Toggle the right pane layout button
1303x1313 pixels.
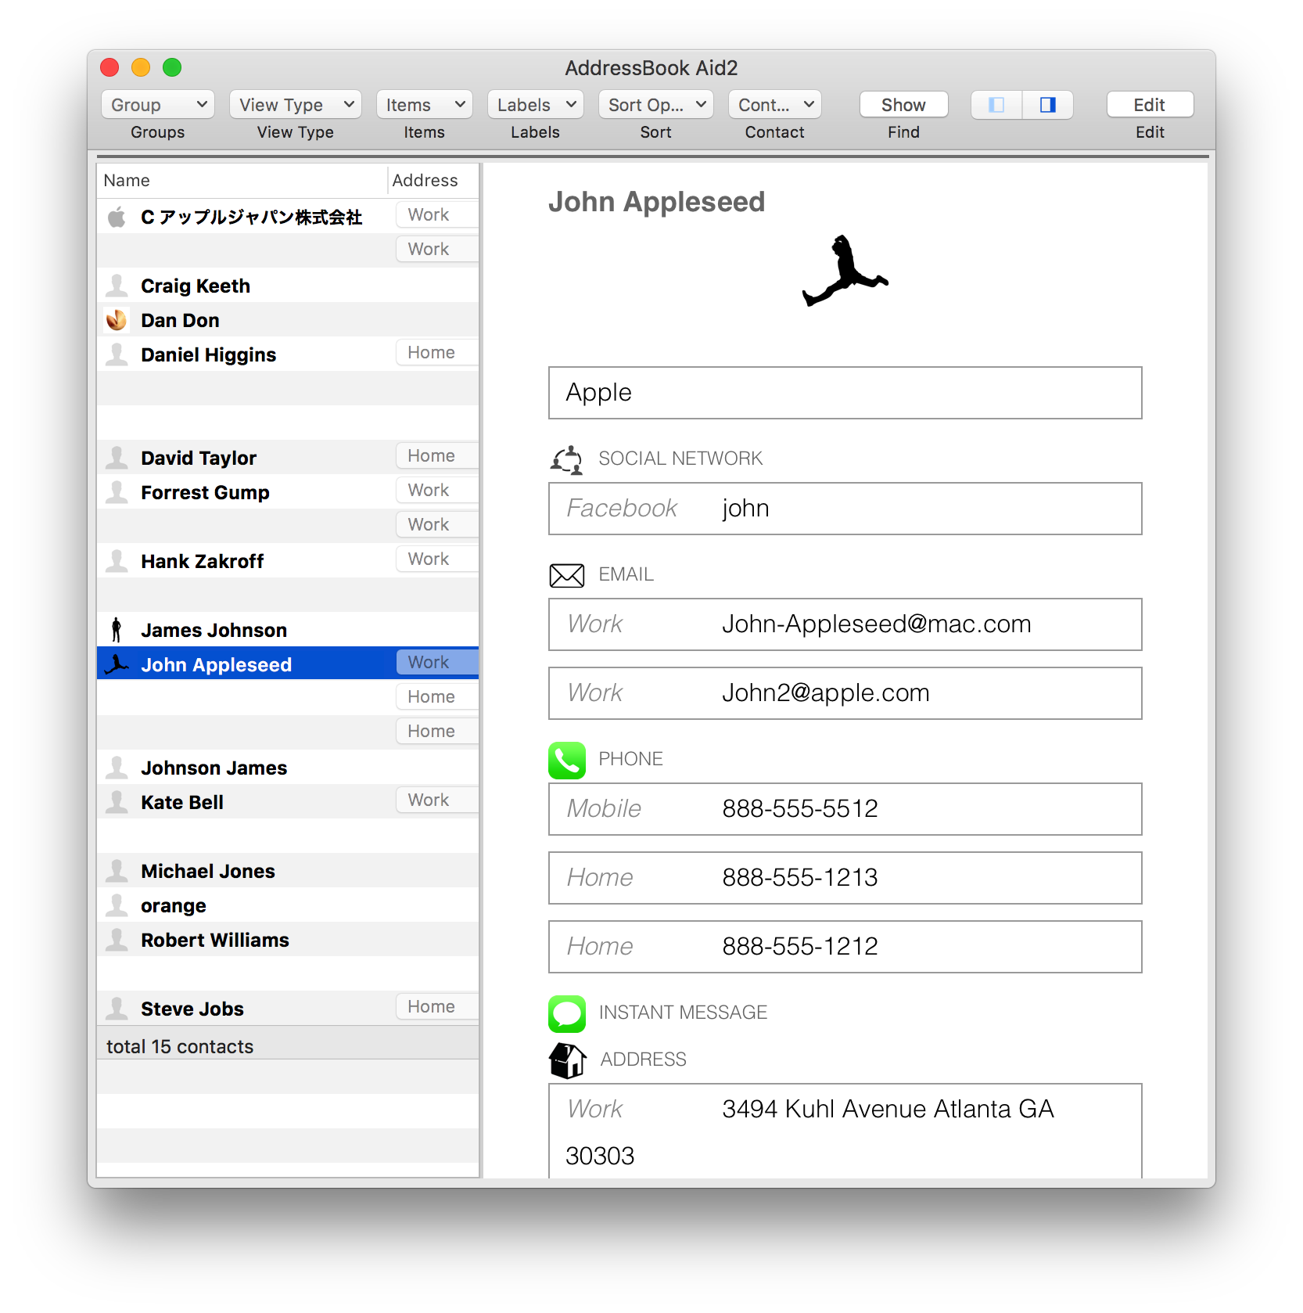coord(1048,105)
